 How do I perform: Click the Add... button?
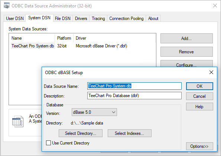pos(186,39)
